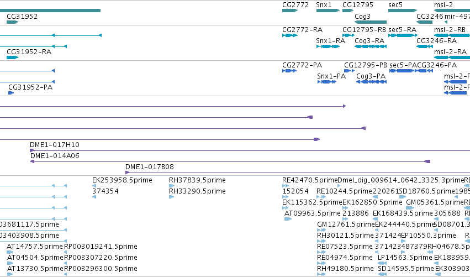Click the CG12795-PB protein label
This screenshot has width=470, height=277.
pyautogui.click(x=366, y=65)
